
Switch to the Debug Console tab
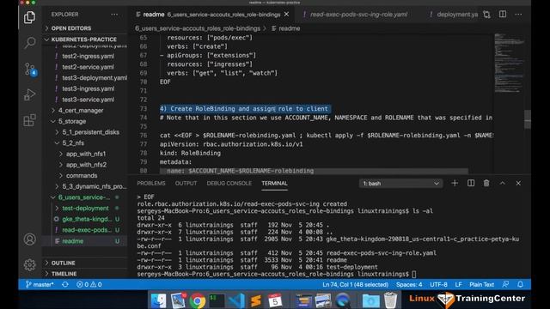click(x=229, y=183)
